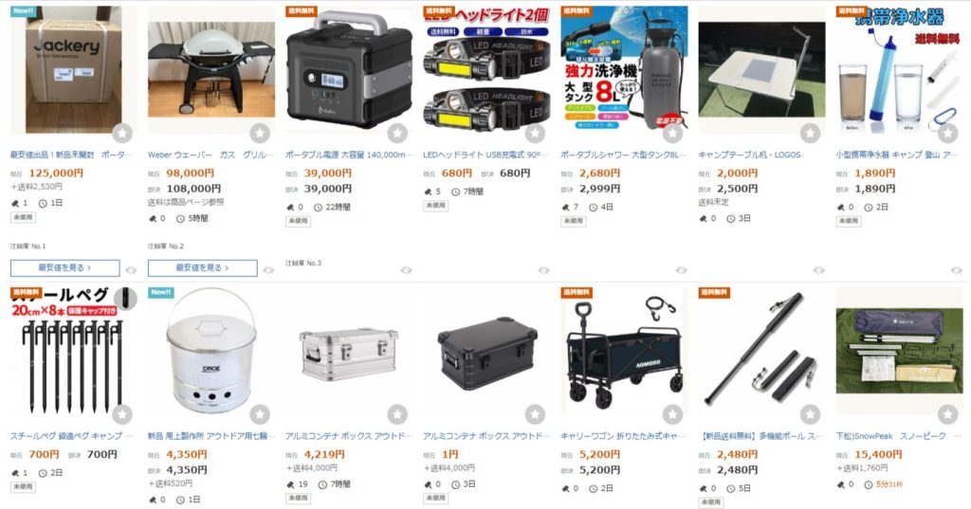Star the black aluminium container 1円 listing
Viewport: 971px width, 509px height.
(535, 413)
